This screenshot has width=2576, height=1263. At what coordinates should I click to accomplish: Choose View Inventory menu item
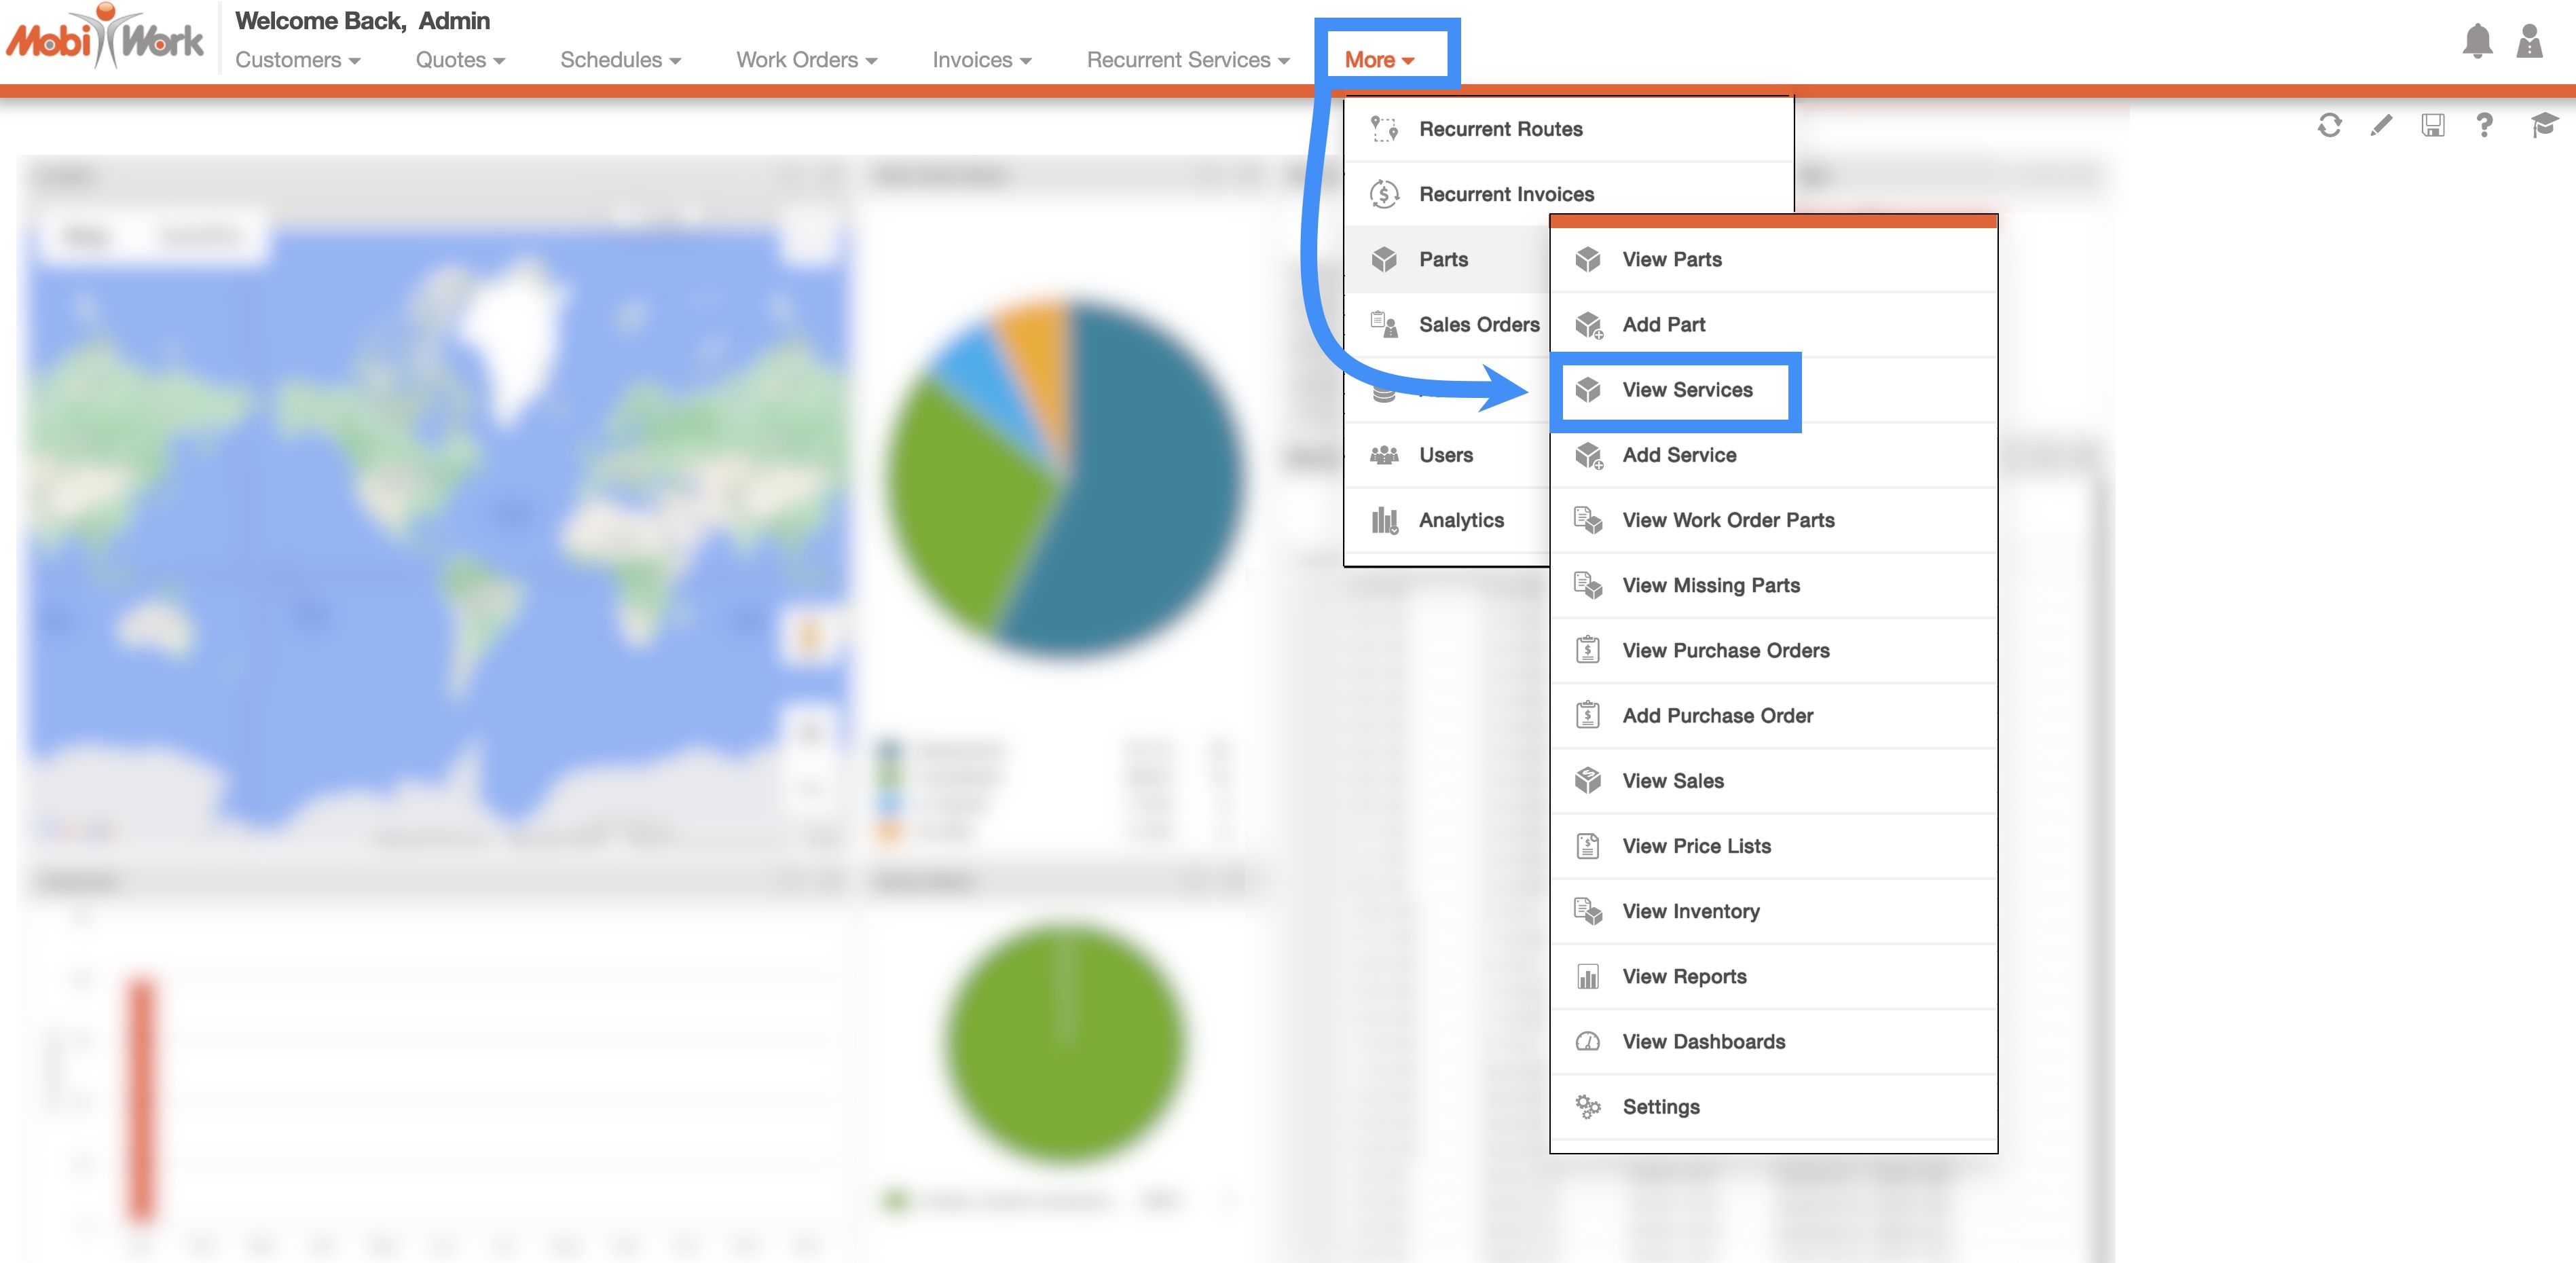tap(1690, 912)
